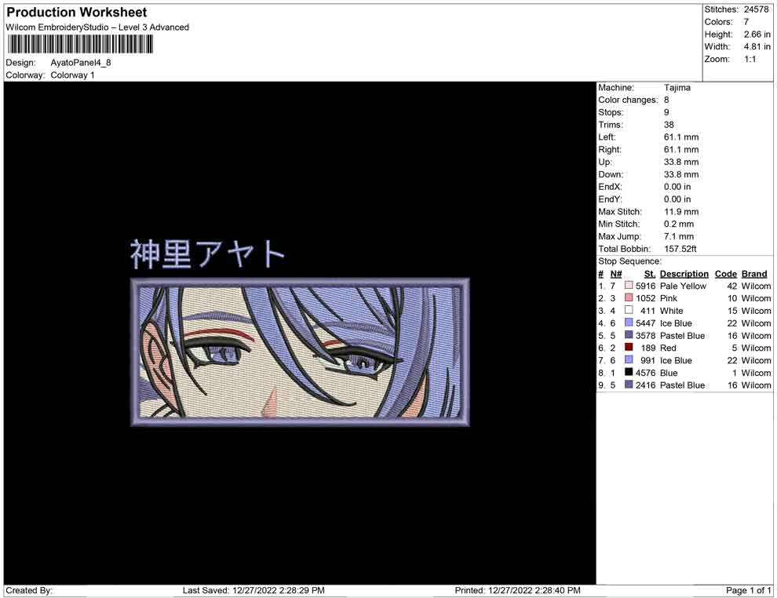Viewport: 777px width, 598px height.
Task: Click the Colorway 1 value
Action: 72,75
